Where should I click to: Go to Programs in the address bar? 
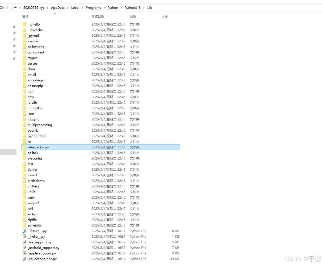point(93,8)
